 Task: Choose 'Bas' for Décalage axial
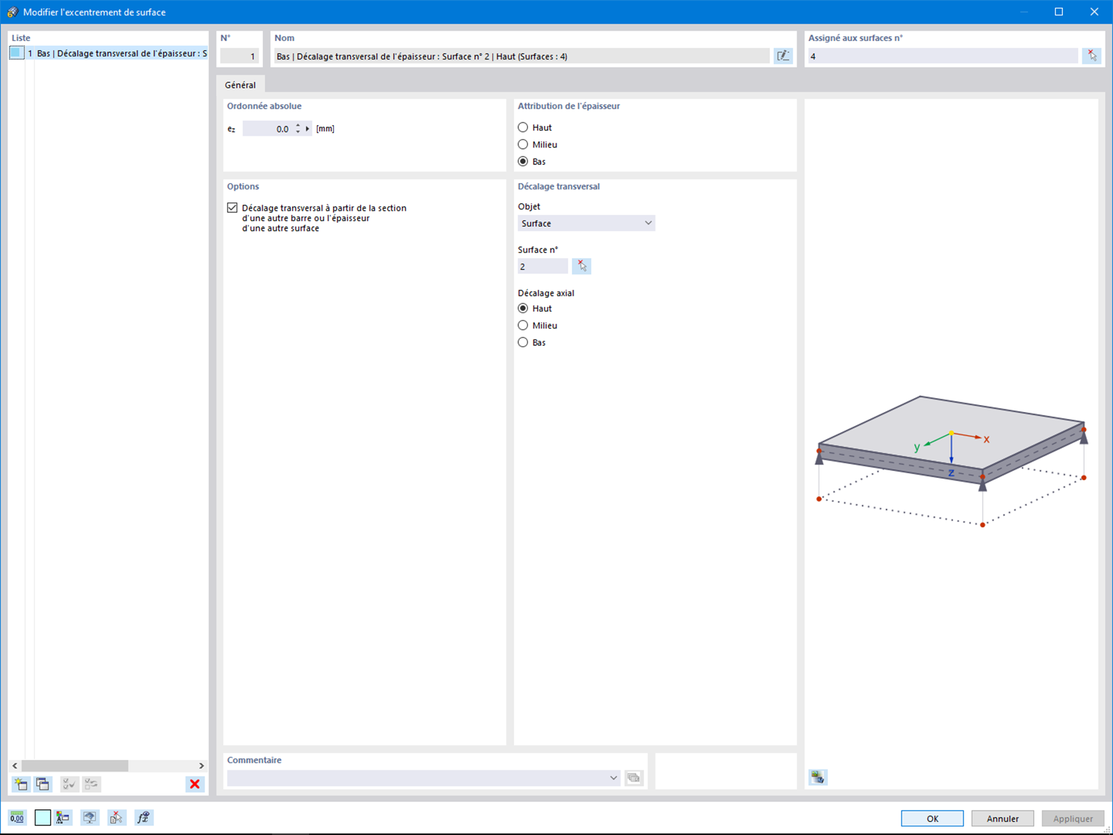click(522, 342)
